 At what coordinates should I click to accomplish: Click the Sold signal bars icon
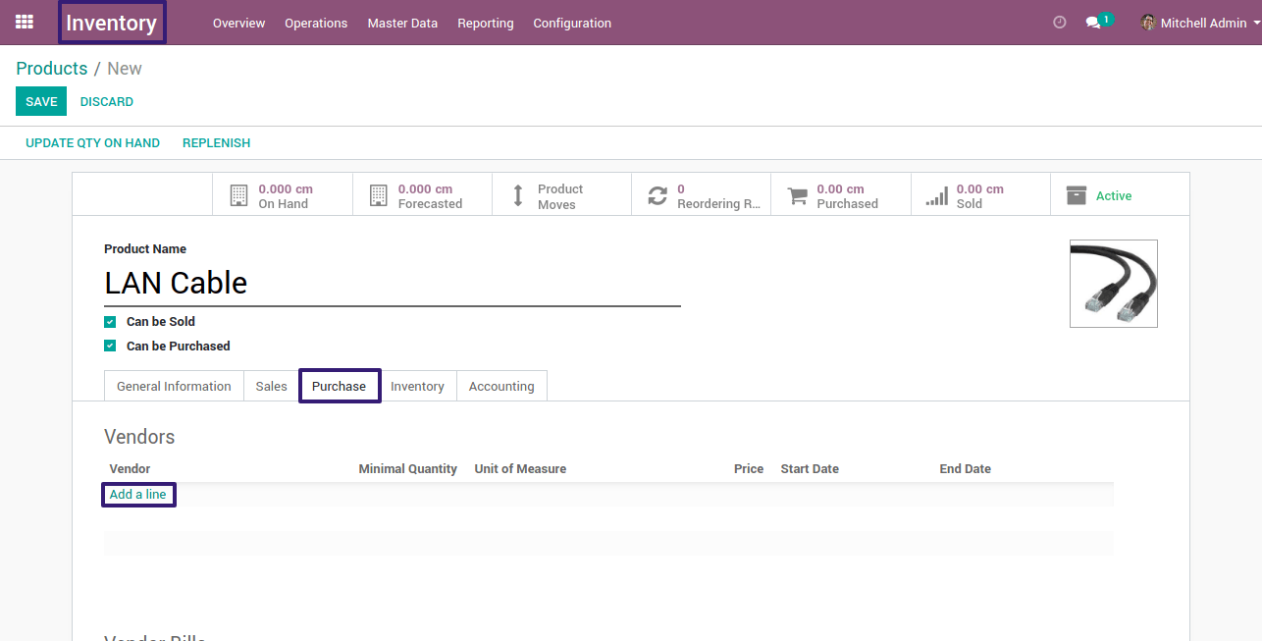tap(937, 196)
